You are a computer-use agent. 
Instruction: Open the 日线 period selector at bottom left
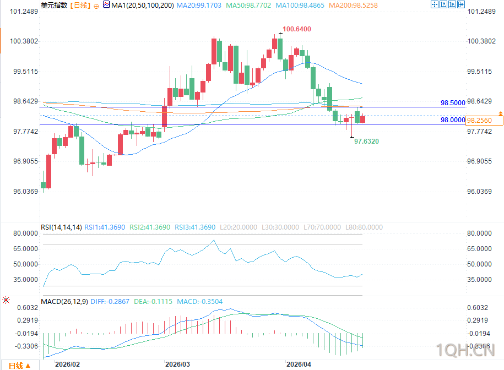coord(20,366)
